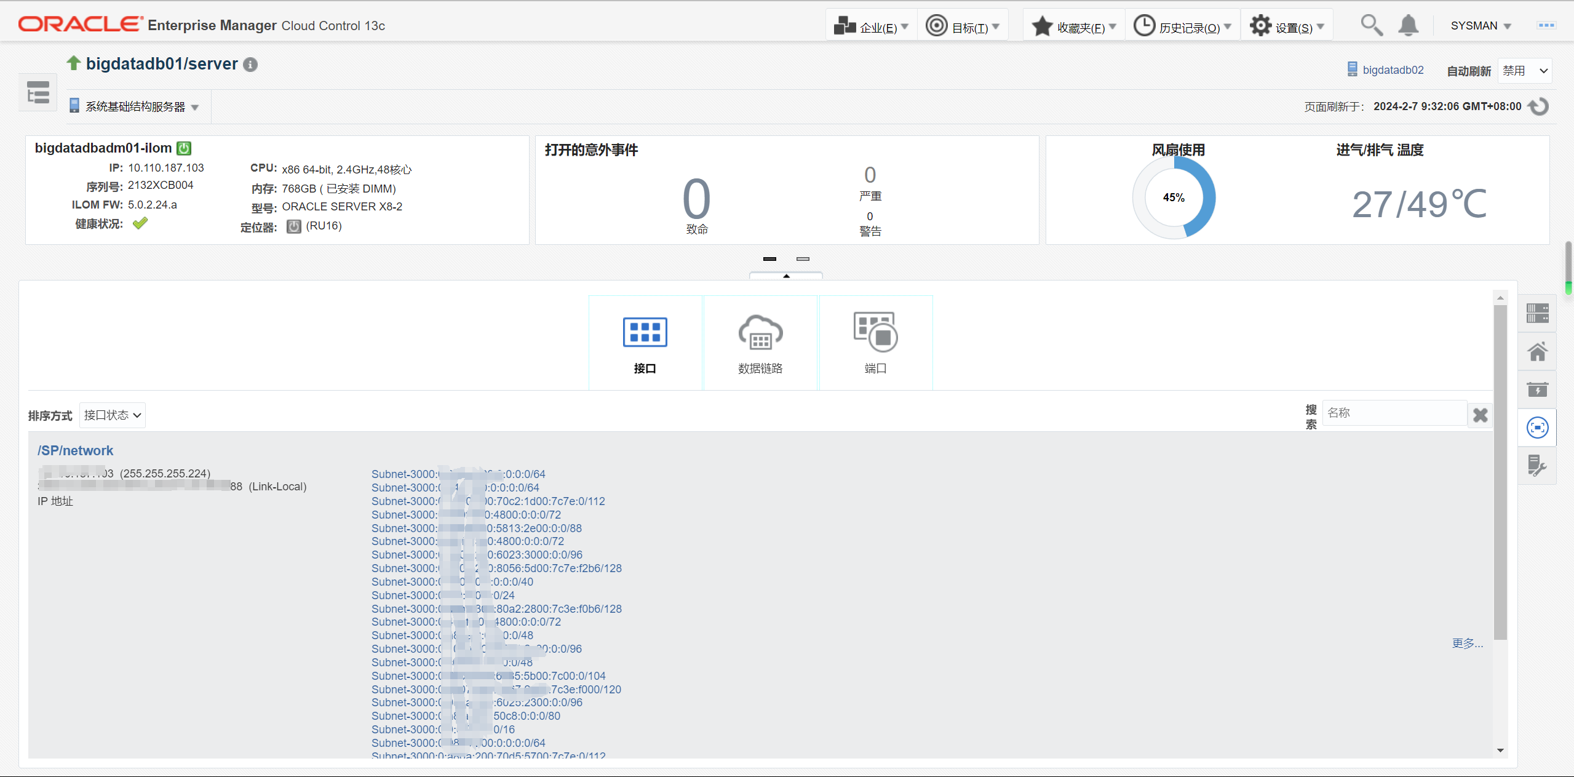This screenshot has height=777, width=1574.
Task: Open the 自动刷新 dropdown set to 禁用
Action: (x=1524, y=71)
